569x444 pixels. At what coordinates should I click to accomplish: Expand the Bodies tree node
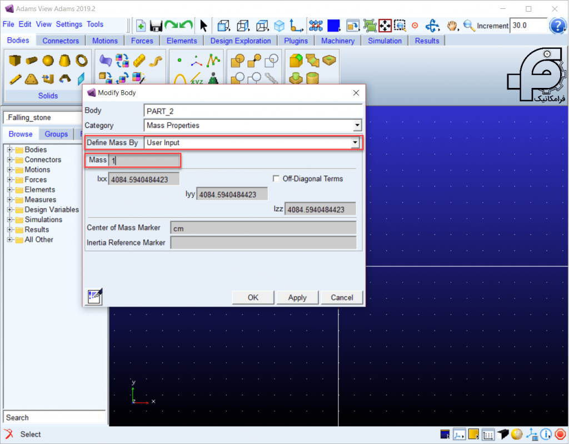(x=10, y=150)
